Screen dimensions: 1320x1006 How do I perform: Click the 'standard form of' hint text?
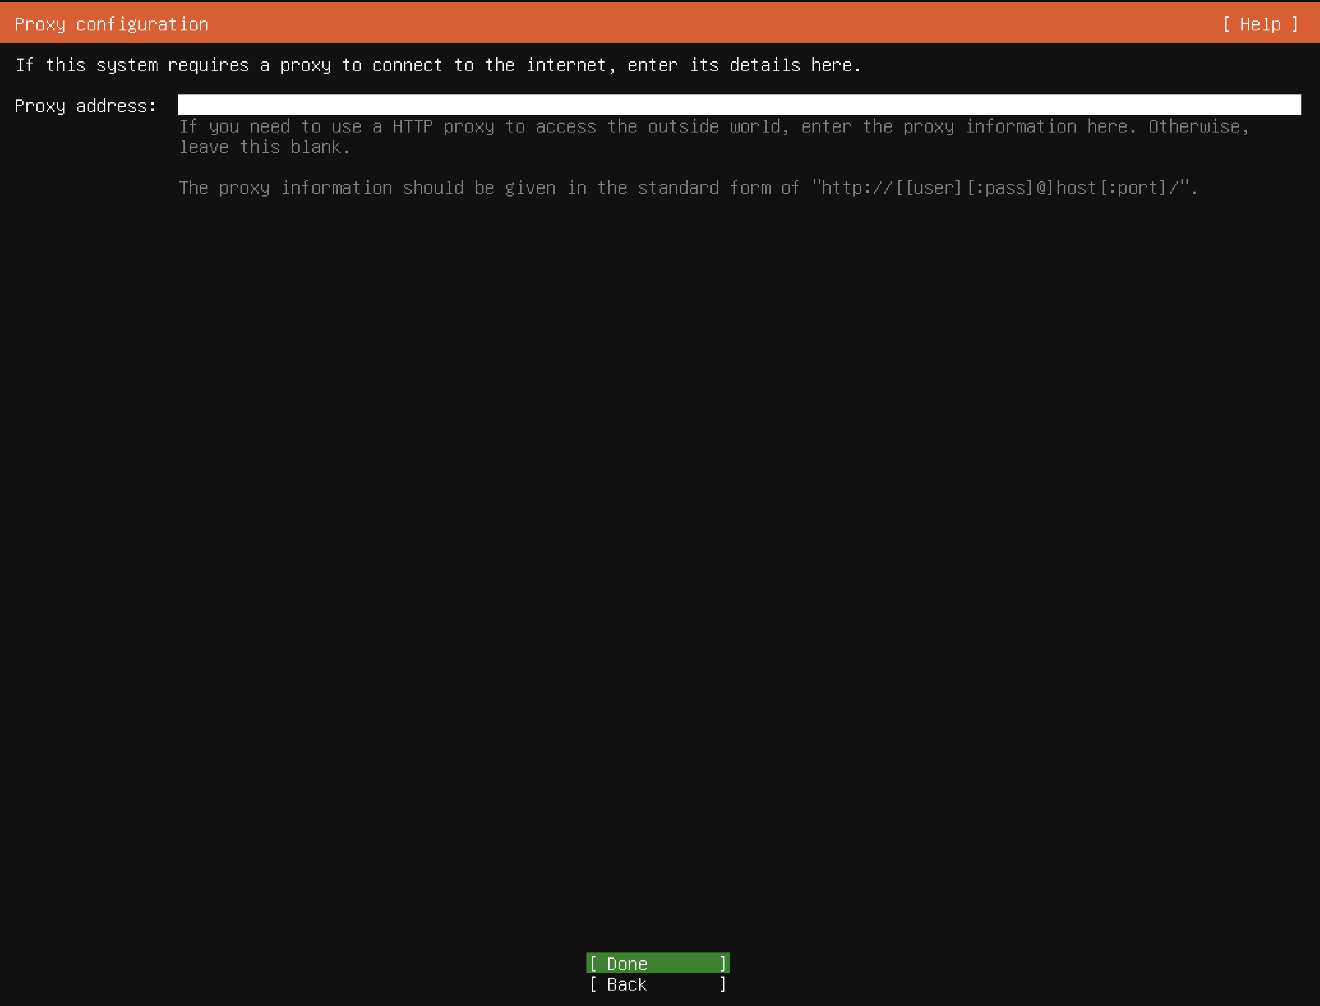point(719,188)
